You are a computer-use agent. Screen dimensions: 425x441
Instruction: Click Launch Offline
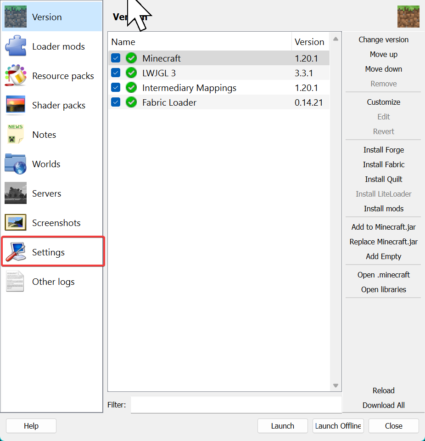click(338, 426)
